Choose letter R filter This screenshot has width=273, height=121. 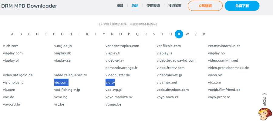(x=146, y=34)
